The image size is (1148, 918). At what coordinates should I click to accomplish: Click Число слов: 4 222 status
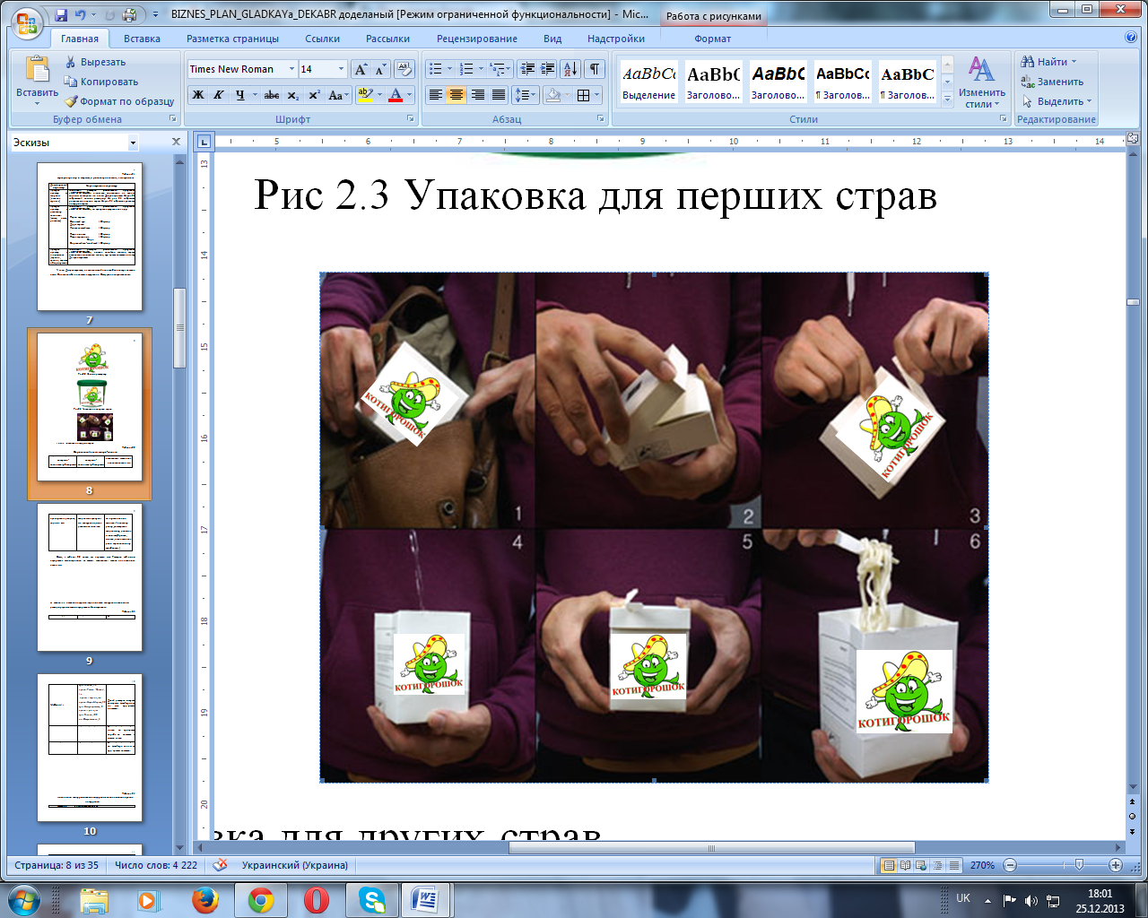[156, 865]
